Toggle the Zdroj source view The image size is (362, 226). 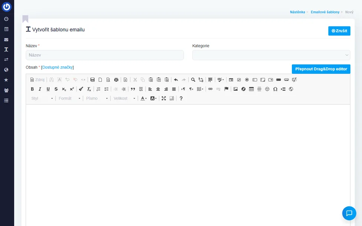coord(37,80)
